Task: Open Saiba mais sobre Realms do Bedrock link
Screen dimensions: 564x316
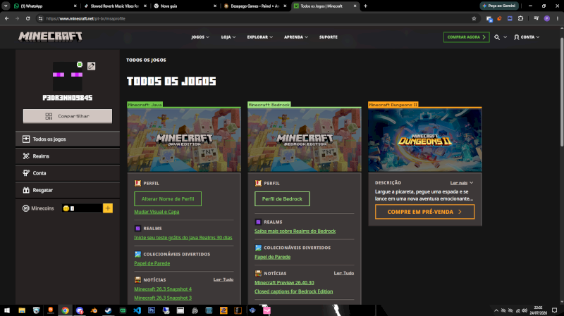Action: pyautogui.click(x=295, y=232)
